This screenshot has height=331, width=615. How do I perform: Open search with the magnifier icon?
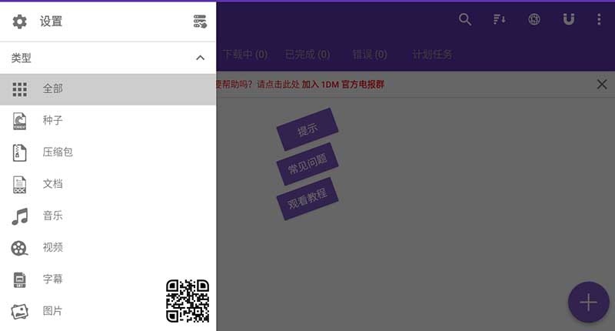tap(465, 20)
